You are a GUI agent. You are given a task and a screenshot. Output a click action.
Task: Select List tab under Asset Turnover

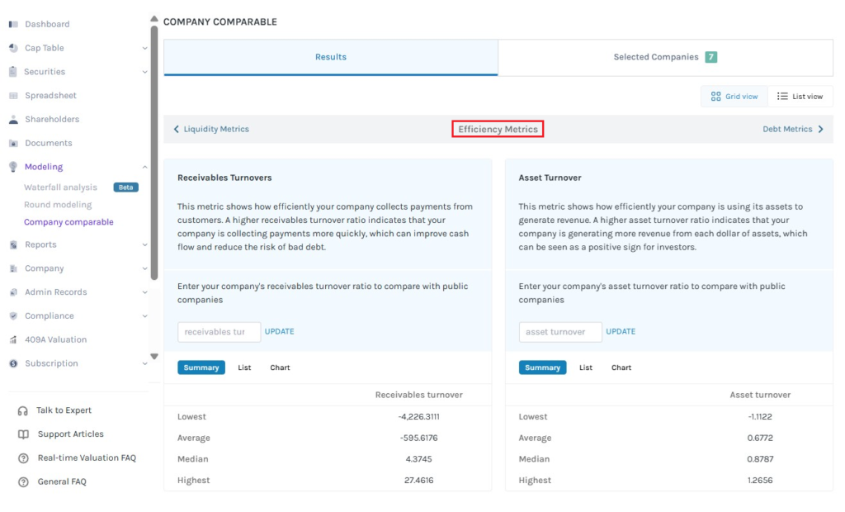click(x=585, y=367)
